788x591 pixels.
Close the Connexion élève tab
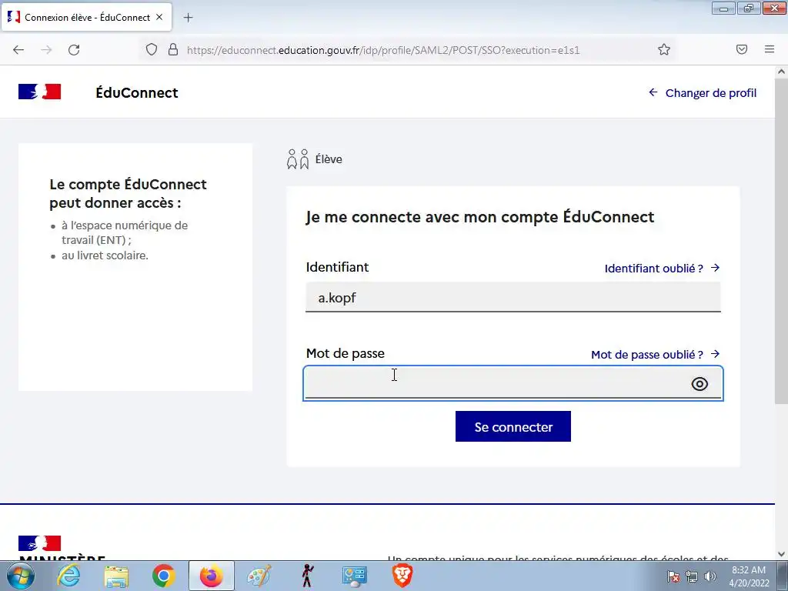[159, 17]
